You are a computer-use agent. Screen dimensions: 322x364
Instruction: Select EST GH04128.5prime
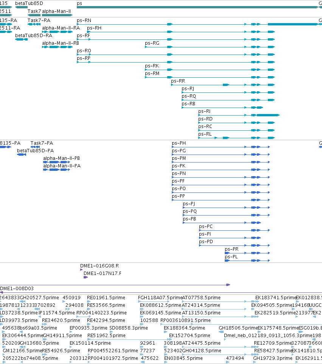click(x=221, y=355)
